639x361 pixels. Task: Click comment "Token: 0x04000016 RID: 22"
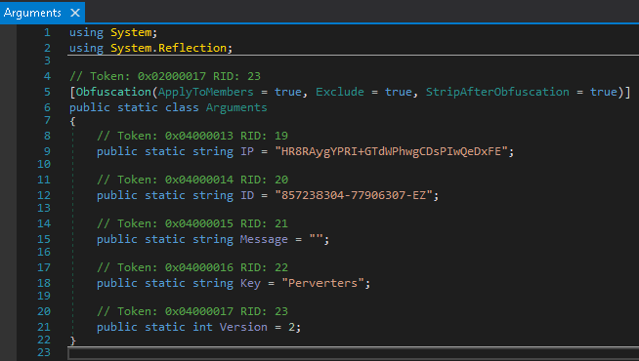coord(192,267)
